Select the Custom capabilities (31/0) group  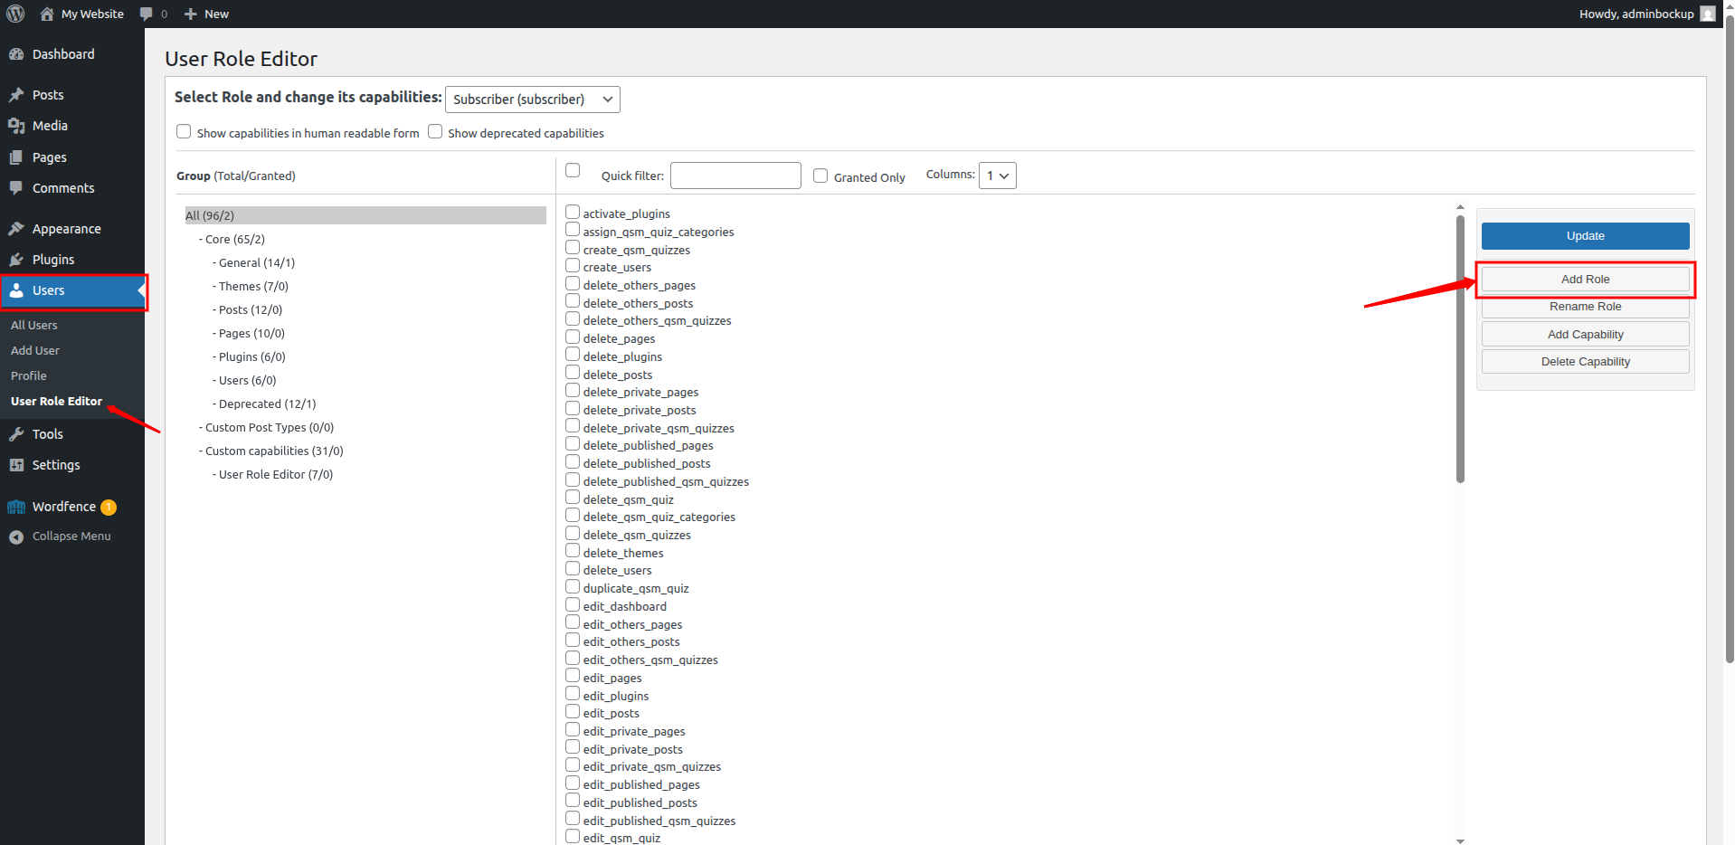pyautogui.click(x=274, y=451)
